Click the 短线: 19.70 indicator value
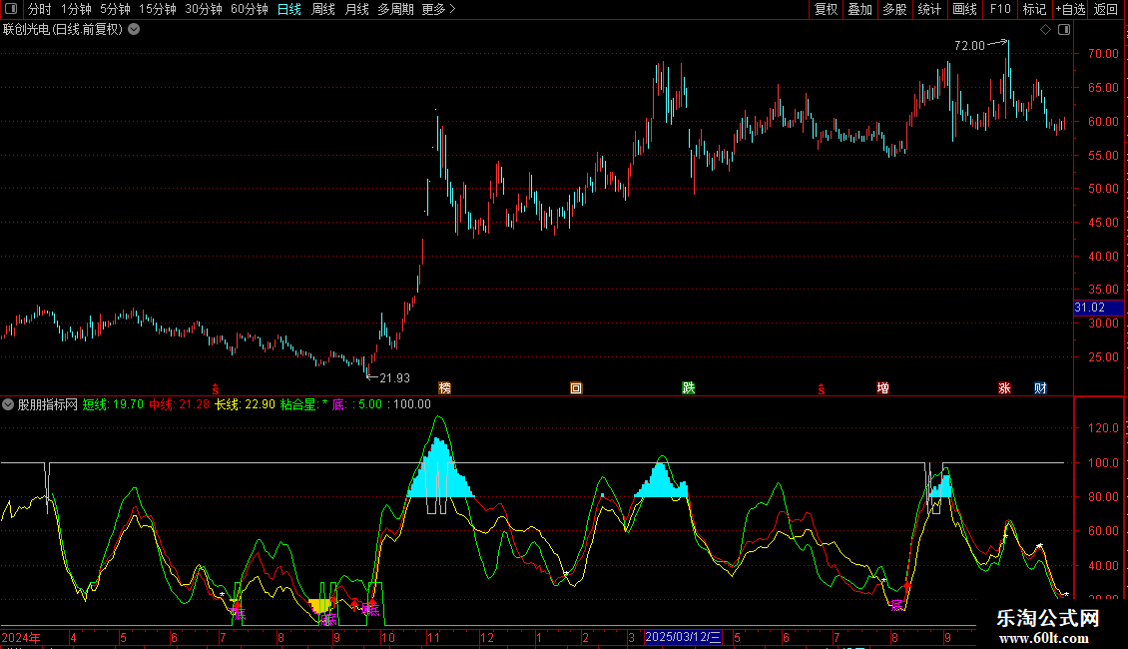The height and width of the screenshot is (649, 1128). (113, 404)
